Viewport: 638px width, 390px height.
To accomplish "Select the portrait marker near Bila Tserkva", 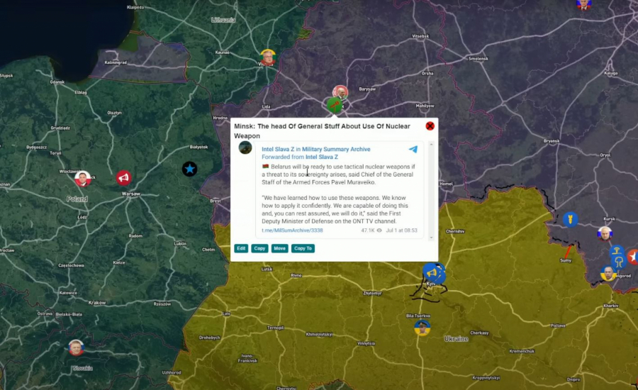I will (x=422, y=327).
